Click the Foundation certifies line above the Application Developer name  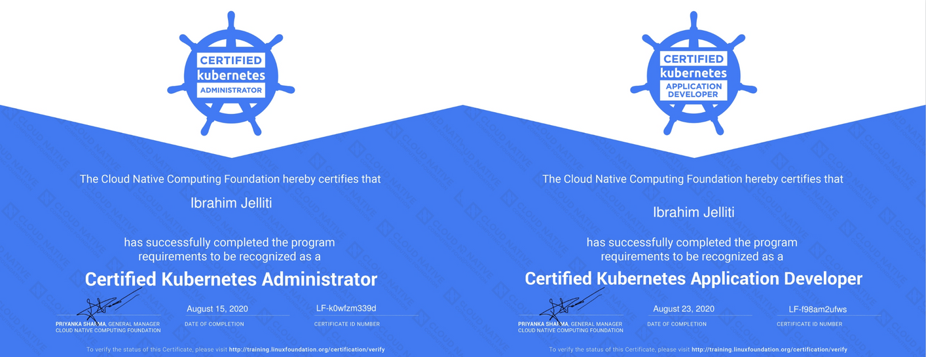tap(693, 179)
